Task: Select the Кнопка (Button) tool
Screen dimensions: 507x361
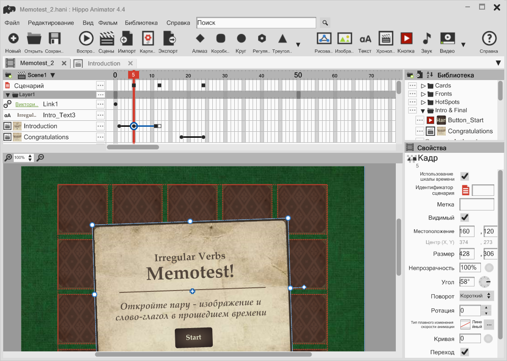Action: pyautogui.click(x=406, y=38)
